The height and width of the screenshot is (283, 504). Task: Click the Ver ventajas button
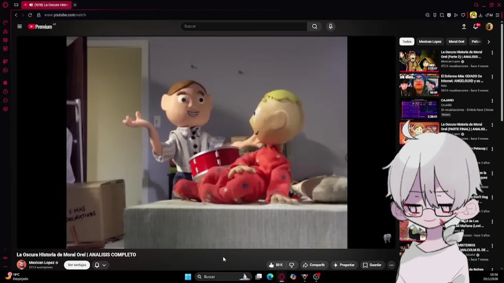coord(77,265)
